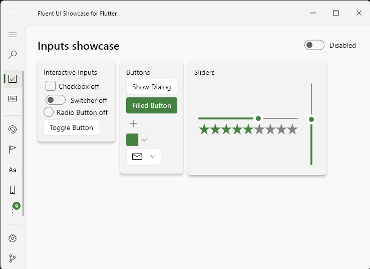Switch to the Inputs checkbox page in sidebar
Image resolution: width=370 pixels, height=269 pixels.
click(13, 79)
